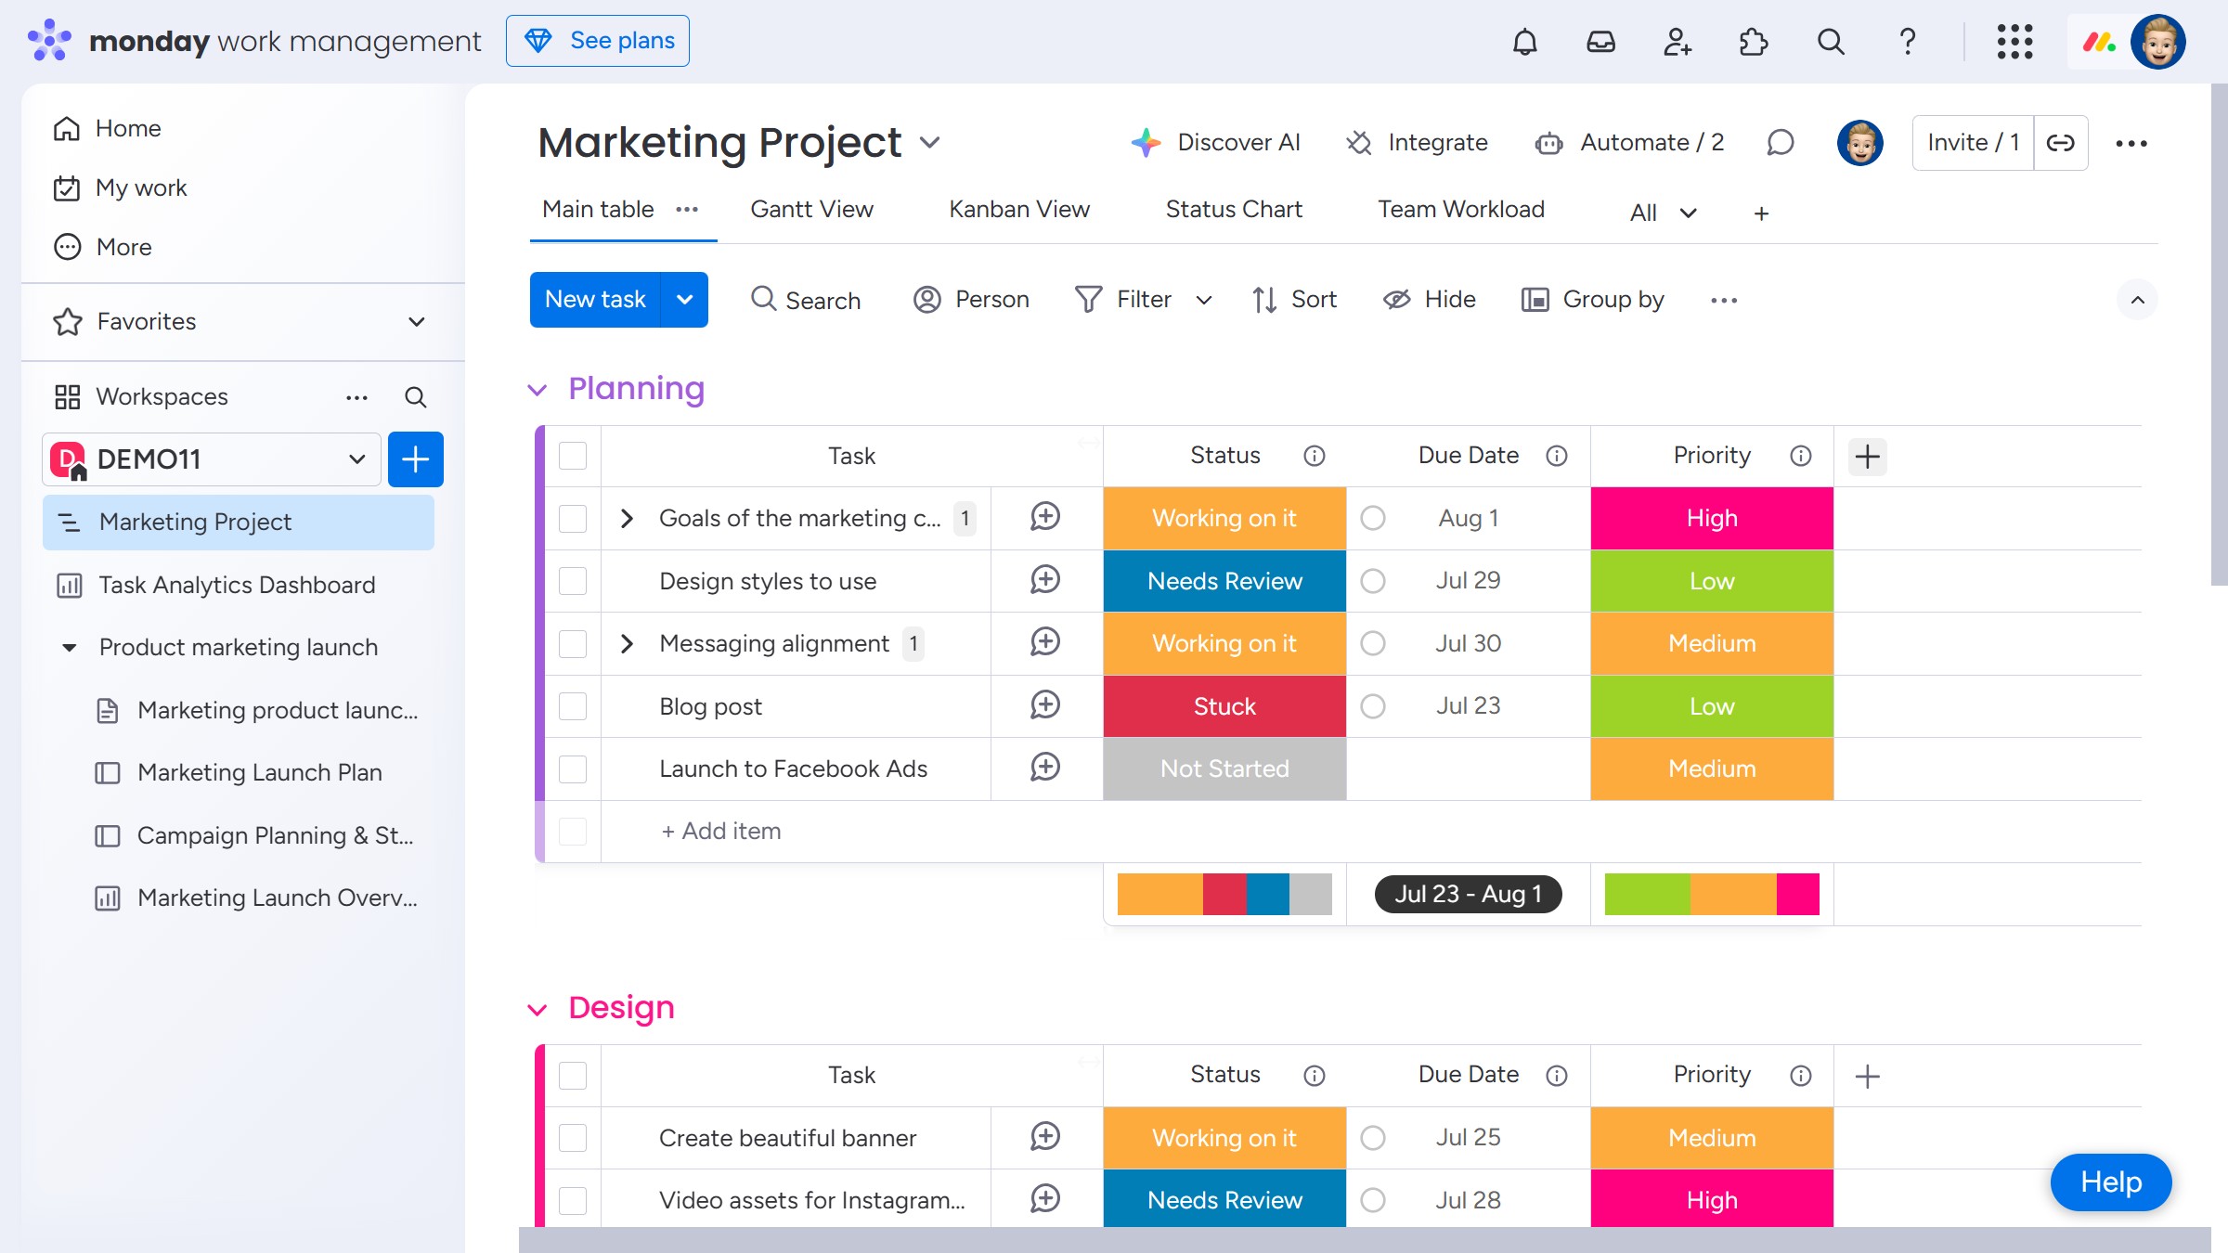Viewport: 2228px width, 1253px height.
Task: Click the invite members icon in top bar
Action: (1677, 42)
